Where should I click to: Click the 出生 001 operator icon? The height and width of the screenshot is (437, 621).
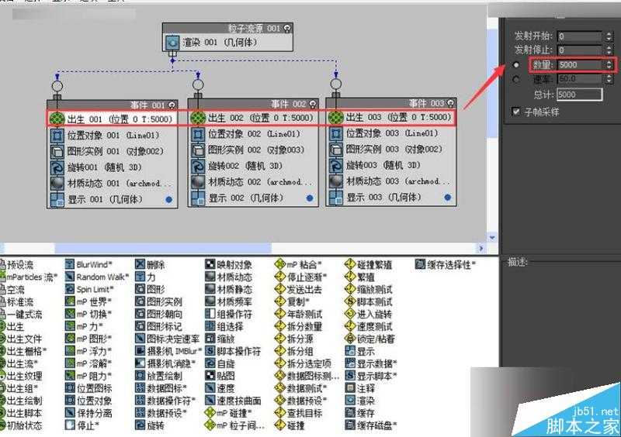(57, 119)
